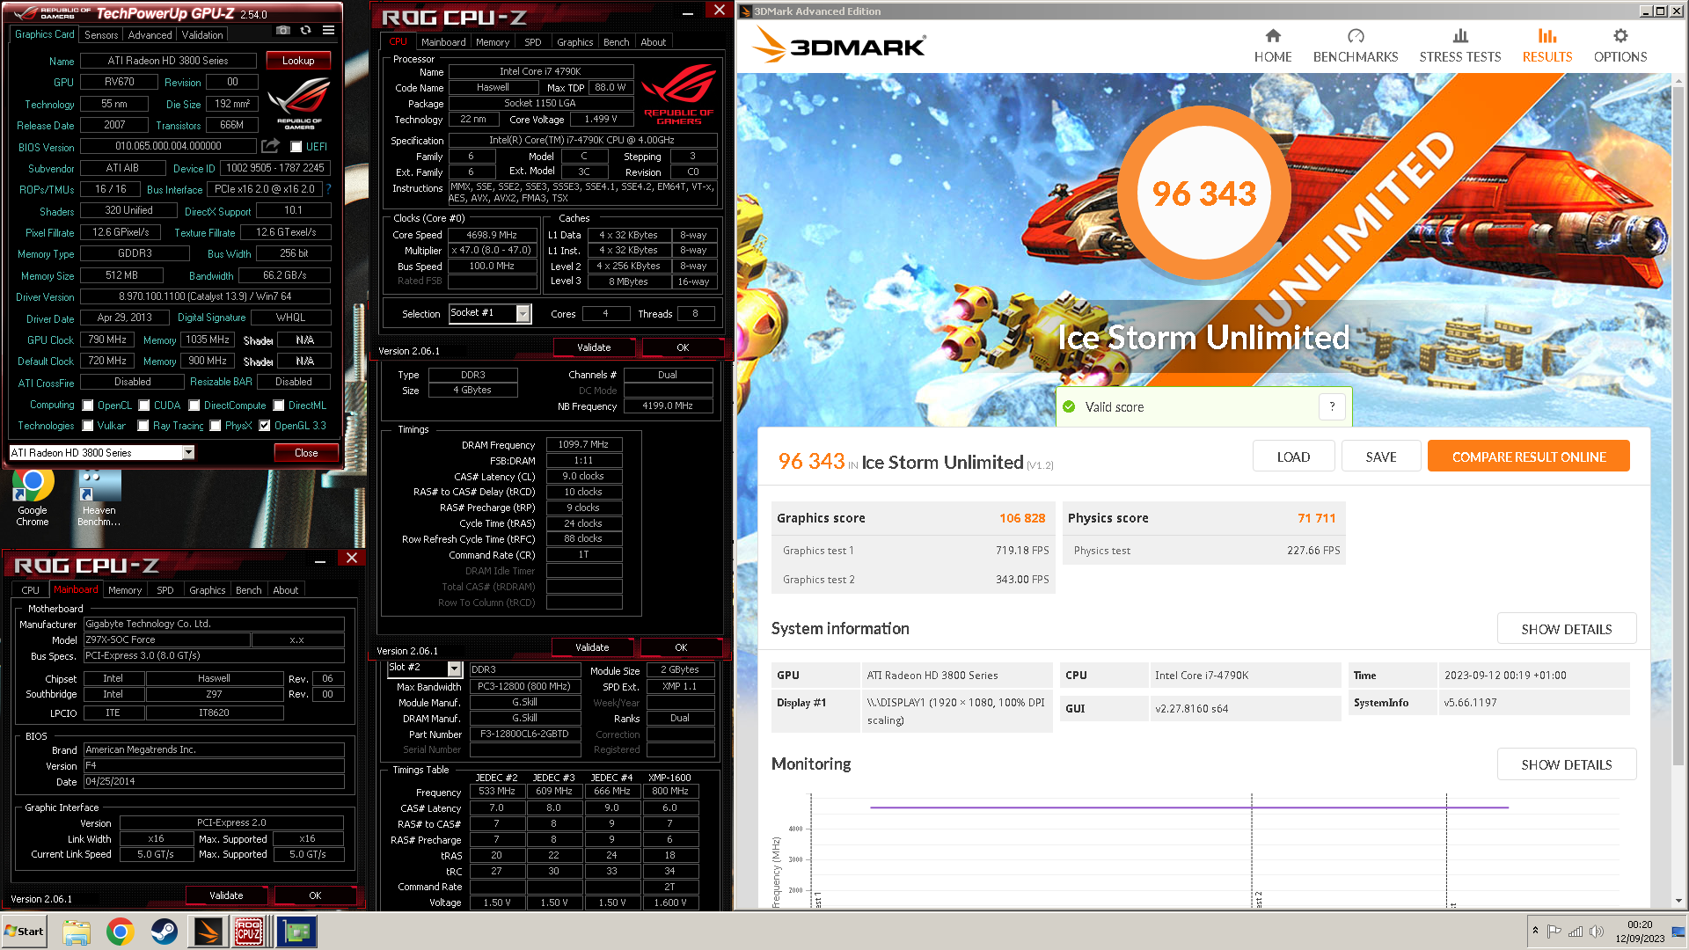Viewport: 1689px width, 950px height.
Task: Open the 3DMark Benchmarks section
Action: pos(1355,46)
